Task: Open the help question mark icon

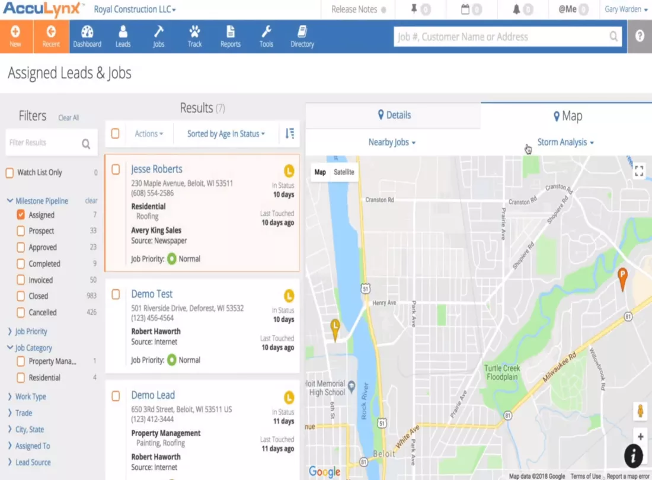Action: [640, 36]
